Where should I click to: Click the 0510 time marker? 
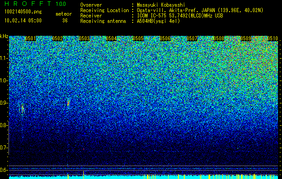273,38
